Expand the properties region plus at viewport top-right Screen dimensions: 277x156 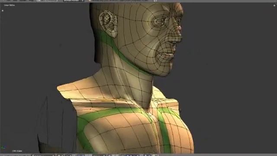point(274,6)
